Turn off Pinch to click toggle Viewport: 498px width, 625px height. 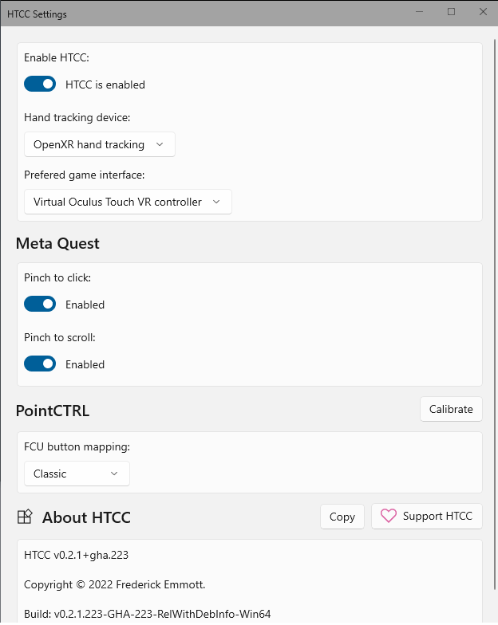40,305
